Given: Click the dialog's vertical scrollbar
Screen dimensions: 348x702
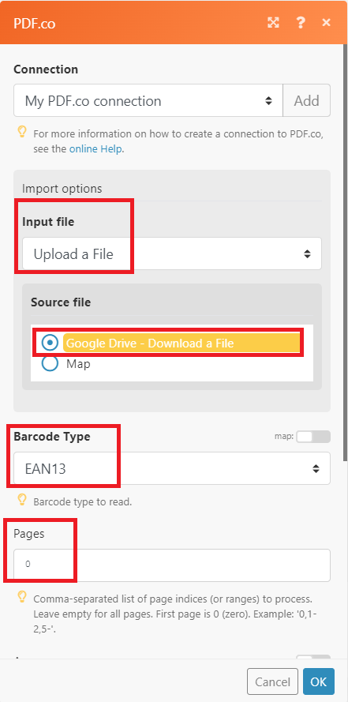Looking at the screenshot, I should [346, 253].
